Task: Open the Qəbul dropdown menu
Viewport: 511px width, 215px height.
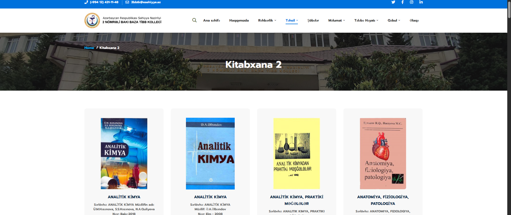Action: coord(394,20)
